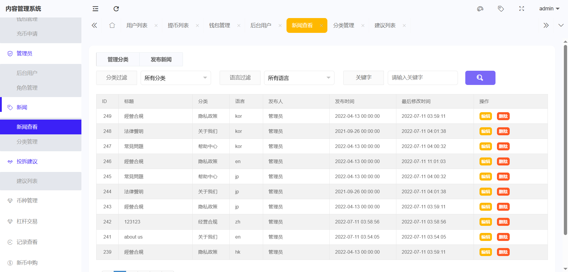Switch to the 用户列表 tab
The width and height of the screenshot is (568, 272).
[137, 25]
